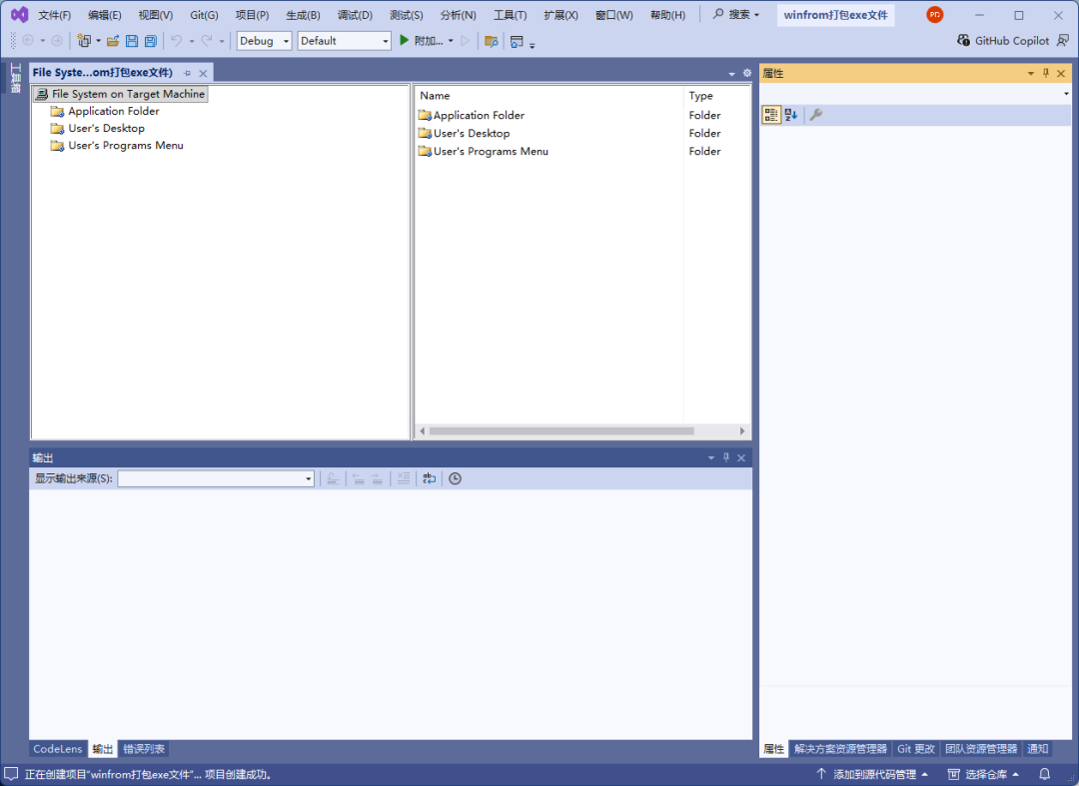Image resolution: width=1079 pixels, height=786 pixels.
Task: Click the navigate backward icon
Action: click(x=28, y=41)
